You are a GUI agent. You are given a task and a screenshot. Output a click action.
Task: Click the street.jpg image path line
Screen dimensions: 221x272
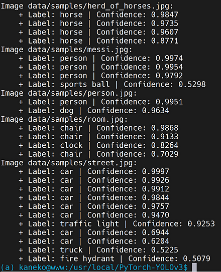[x=69, y=163]
